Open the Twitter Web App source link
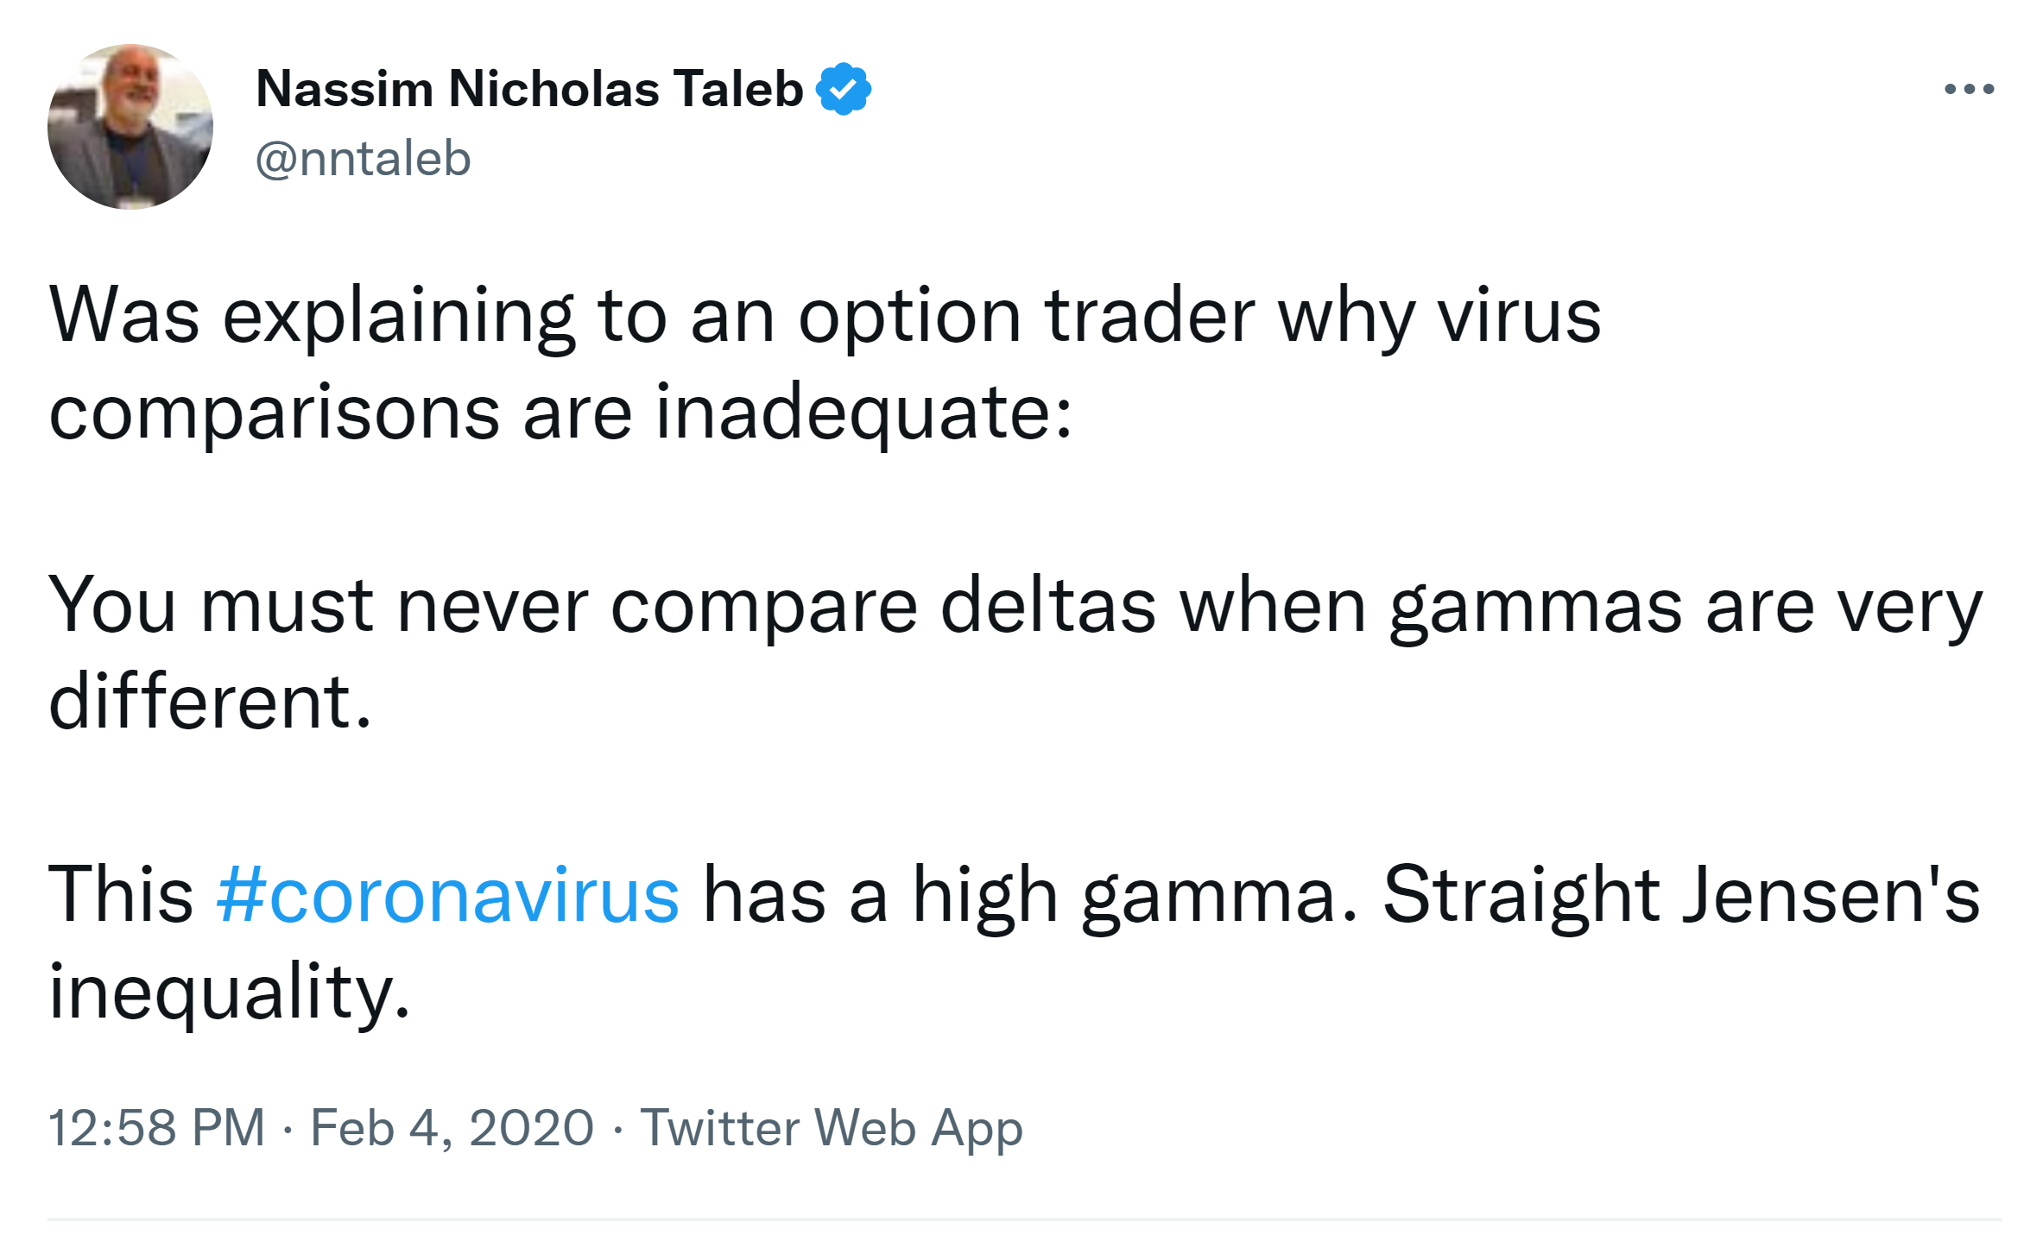 (x=831, y=1127)
